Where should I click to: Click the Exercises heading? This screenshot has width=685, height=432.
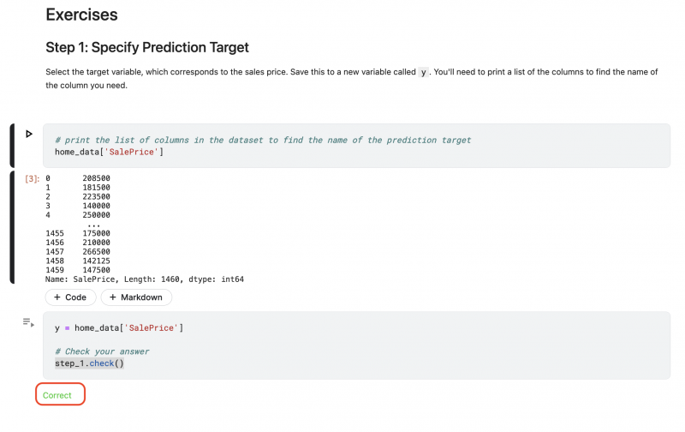coord(81,15)
